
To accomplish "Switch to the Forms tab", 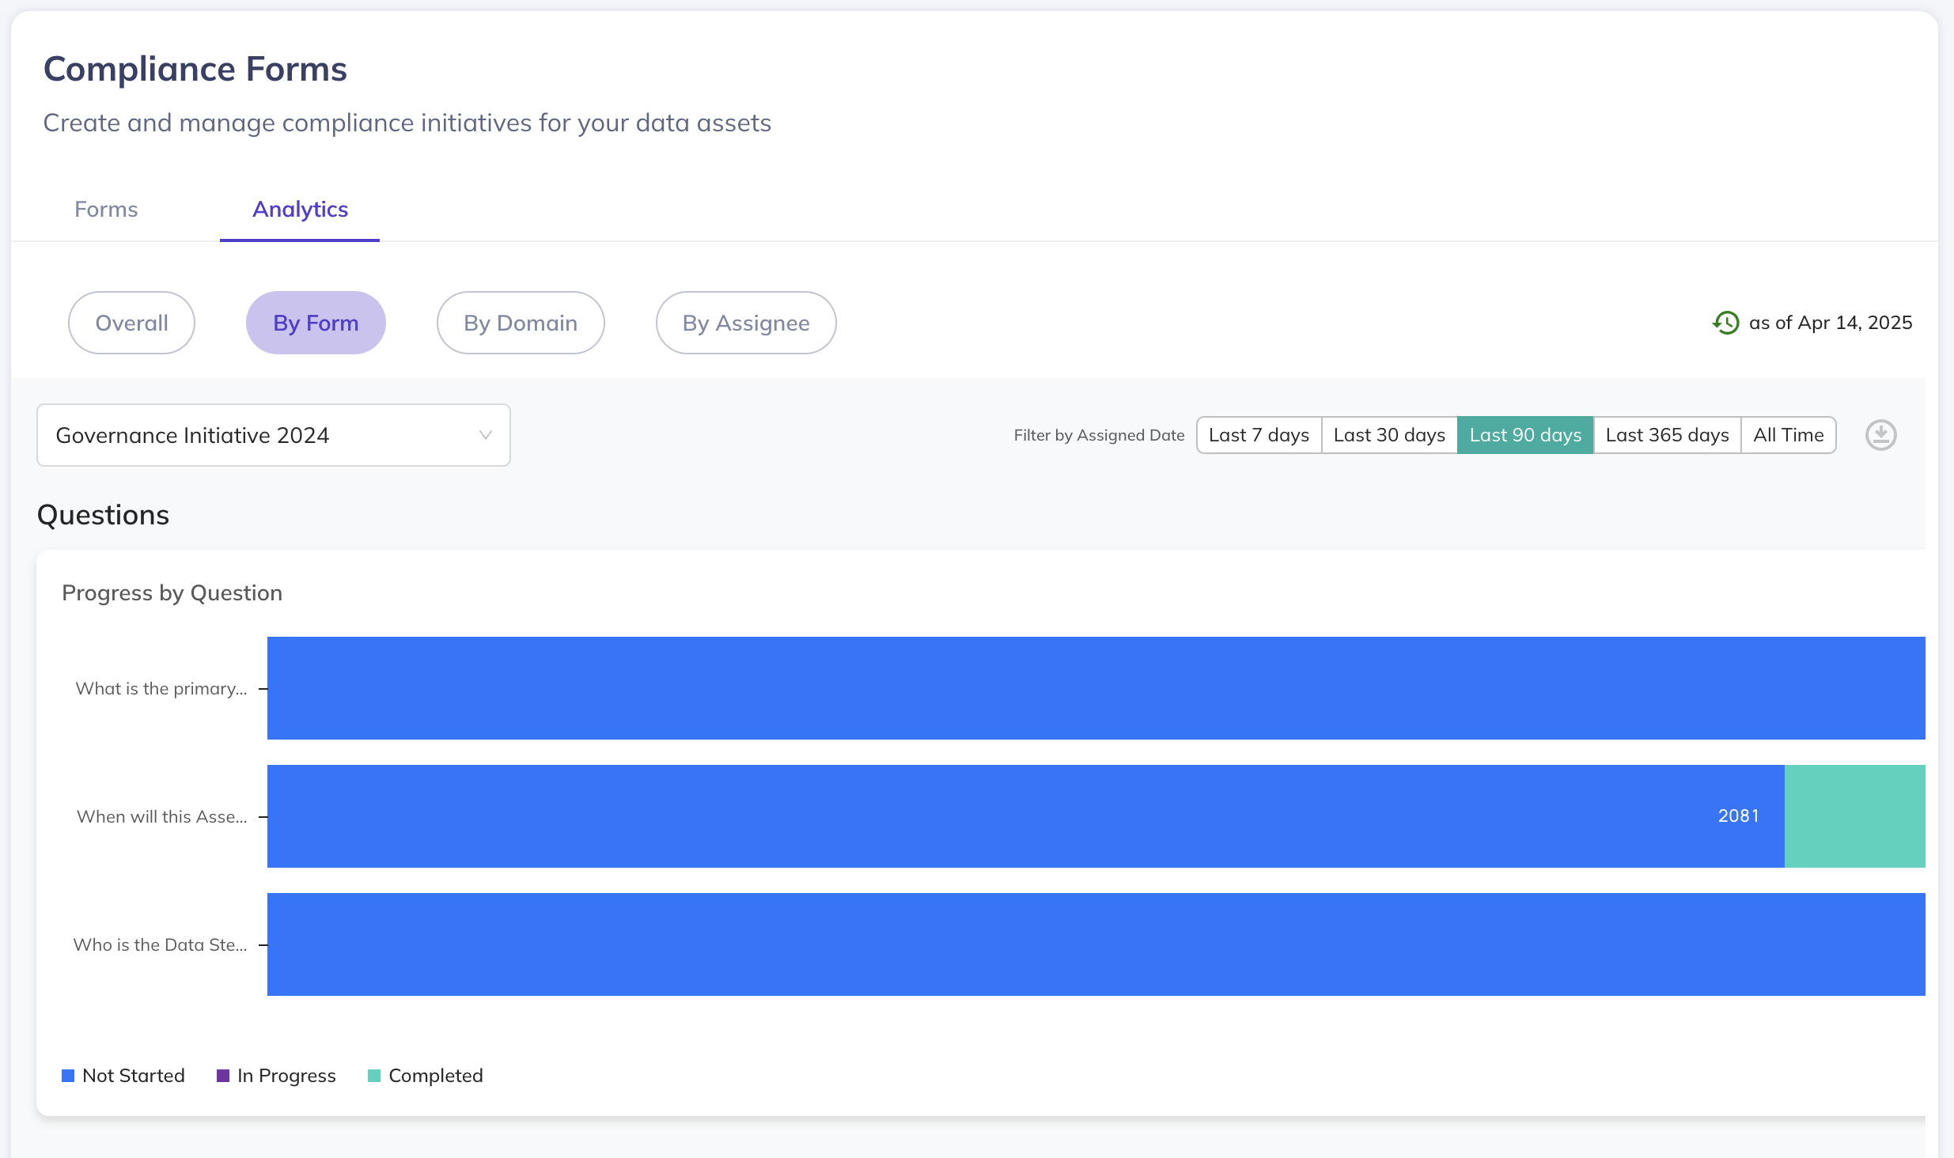I will [x=106, y=209].
